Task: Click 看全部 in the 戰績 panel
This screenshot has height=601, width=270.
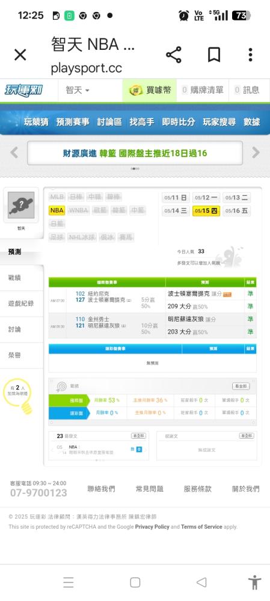Action: coord(241,386)
